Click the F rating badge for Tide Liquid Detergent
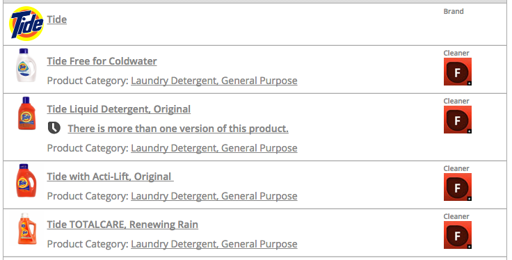 click(458, 120)
